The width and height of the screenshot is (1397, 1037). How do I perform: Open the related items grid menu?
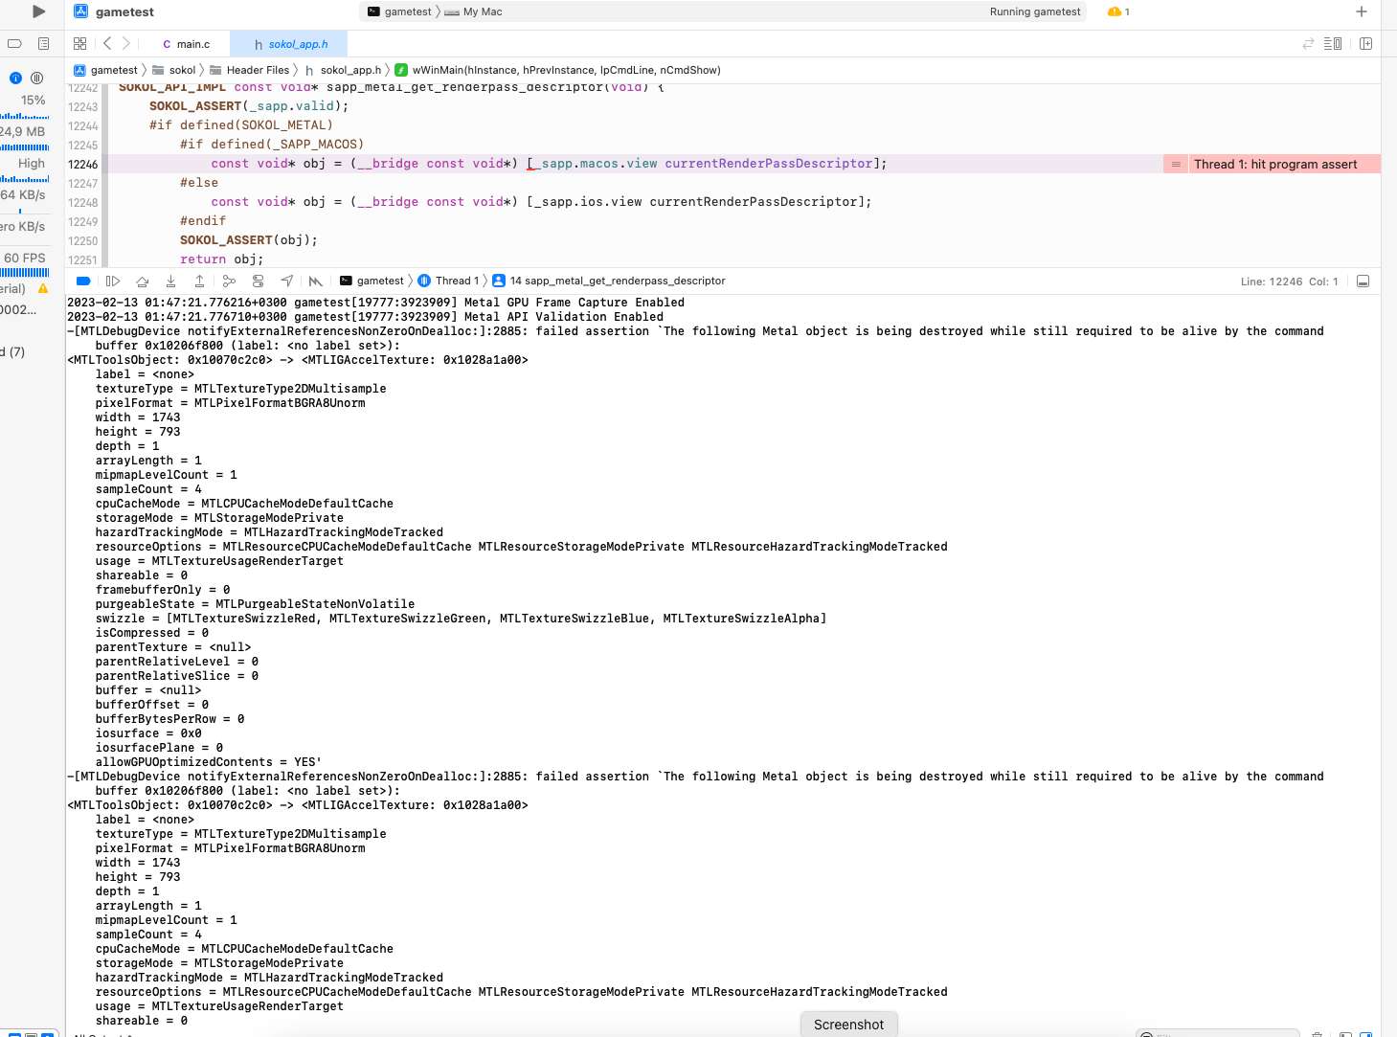(x=79, y=43)
